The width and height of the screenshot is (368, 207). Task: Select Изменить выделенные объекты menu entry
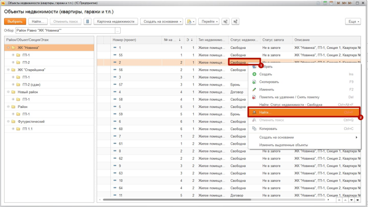pos(283,145)
